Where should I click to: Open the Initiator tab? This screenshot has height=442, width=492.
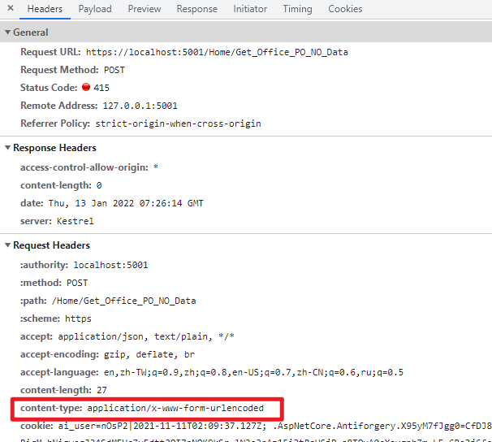click(x=250, y=9)
